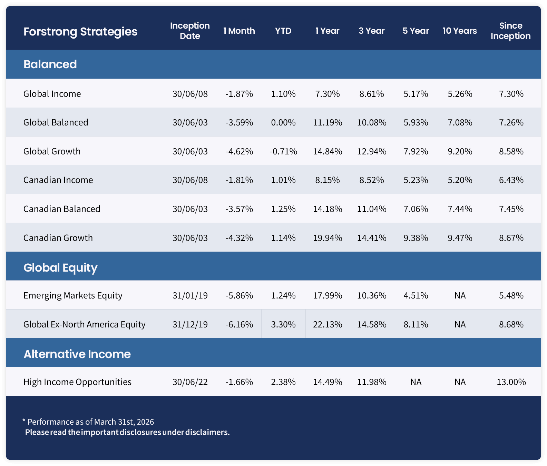Click the Forstrong Strategies table title
Viewport: 547px width, 466px height.
pos(80,32)
